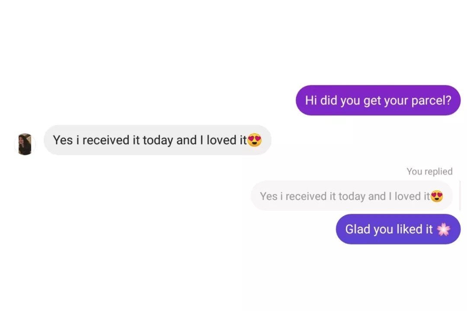Screen dimensions: 467x311
Task: Click 'loved' in the dark-text received message
Action: point(221,140)
